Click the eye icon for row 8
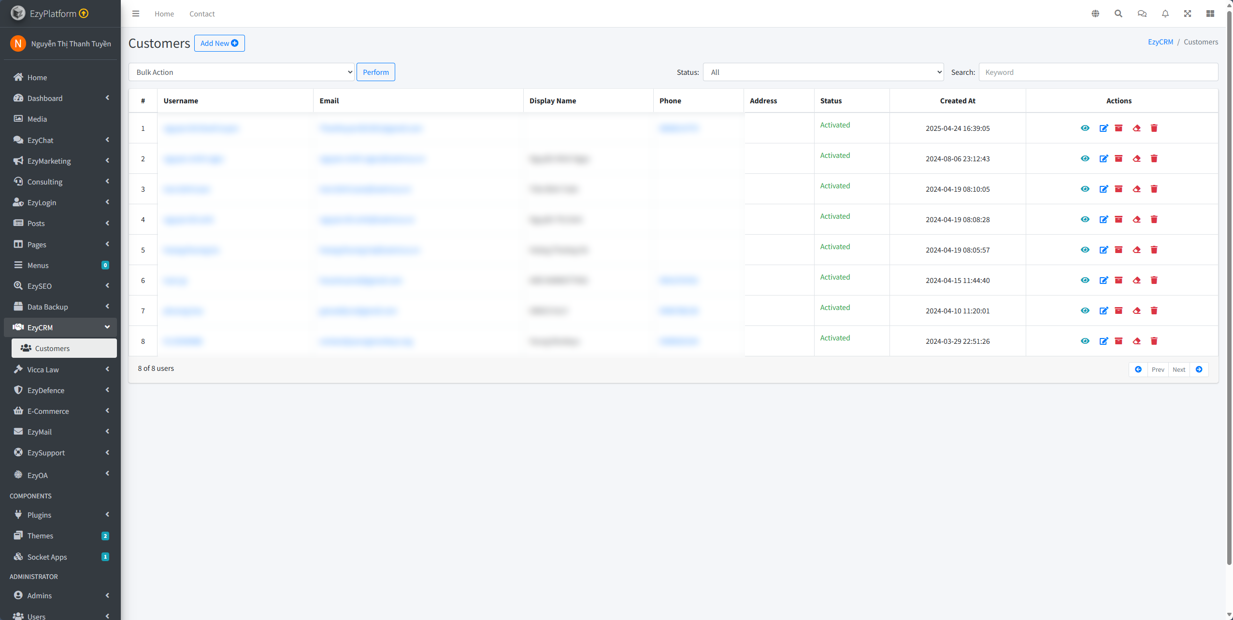1233x620 pixels. (1085, 341)
